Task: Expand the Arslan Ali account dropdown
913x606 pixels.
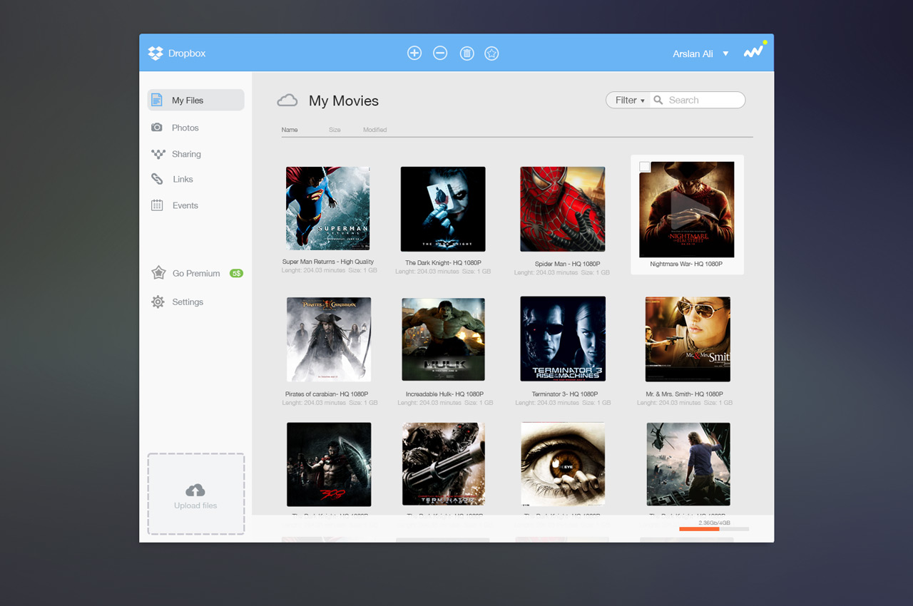Action: pyautogui.click(x=725, y=54)
